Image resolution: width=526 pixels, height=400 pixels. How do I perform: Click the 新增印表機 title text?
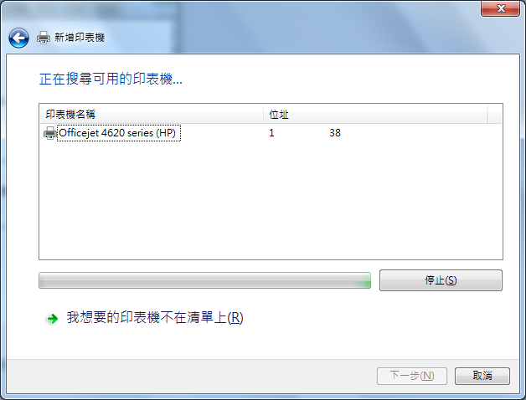(x=80, y=38)
